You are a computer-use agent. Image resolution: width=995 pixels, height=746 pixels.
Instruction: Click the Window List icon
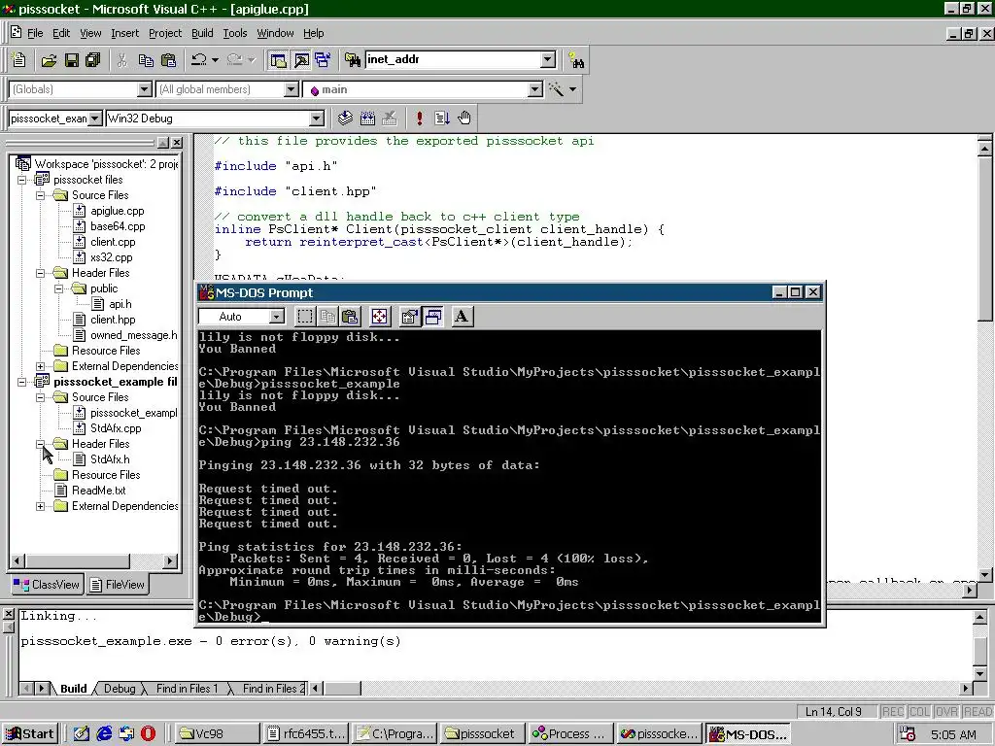323,60
